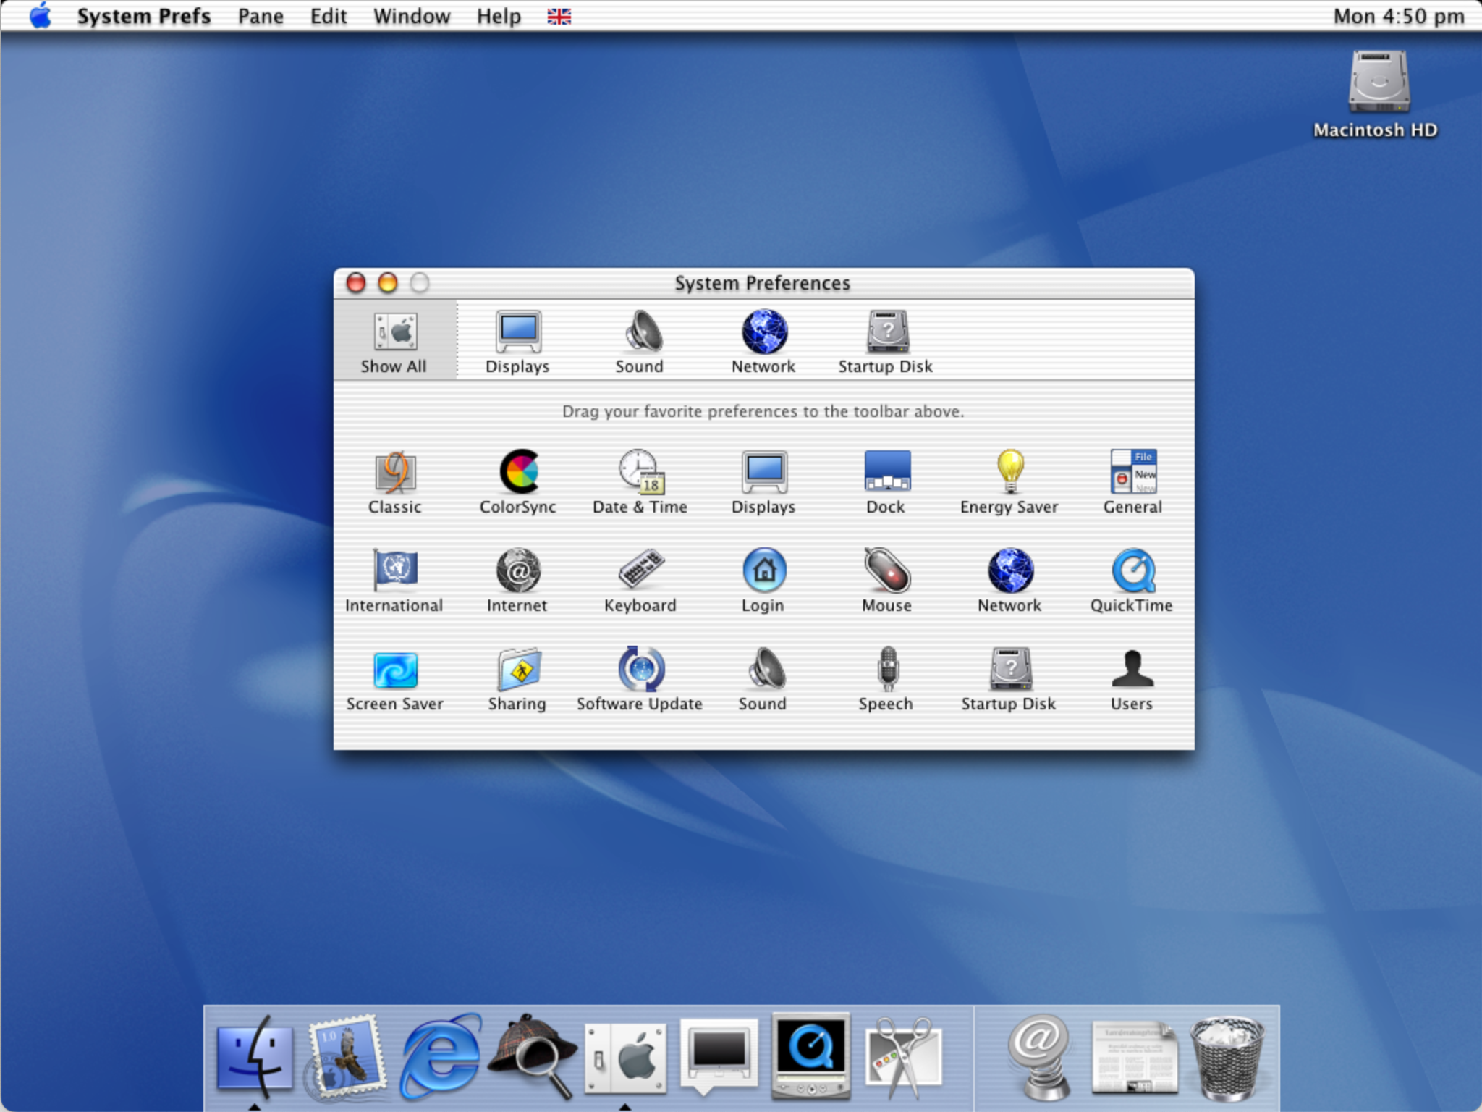Open the Keyboard preference pane
The width and height of the screenshot is (1482, 1112).
640,581
